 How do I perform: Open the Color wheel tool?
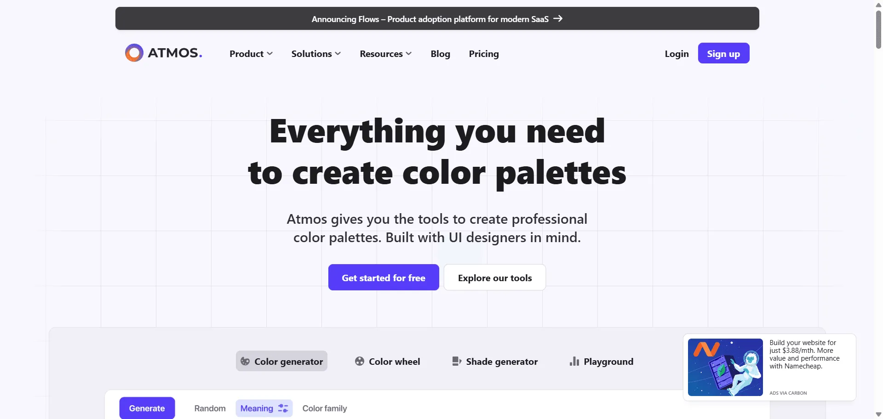(x=388, y=362)
